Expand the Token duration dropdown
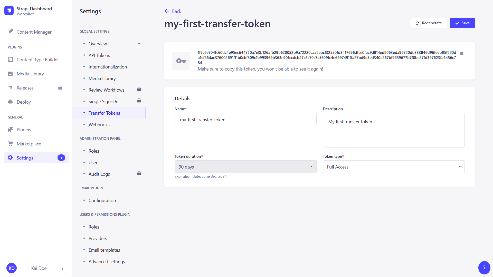 click(245, 166)
